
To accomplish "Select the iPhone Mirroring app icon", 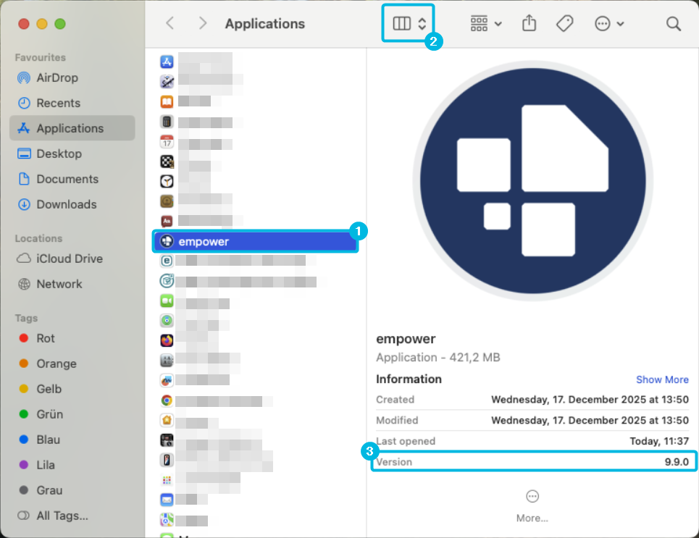I will pos(167,460).
